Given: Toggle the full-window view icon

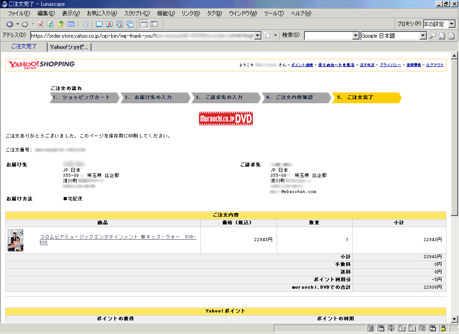Looking at the screenshot, I should (144, 24).
